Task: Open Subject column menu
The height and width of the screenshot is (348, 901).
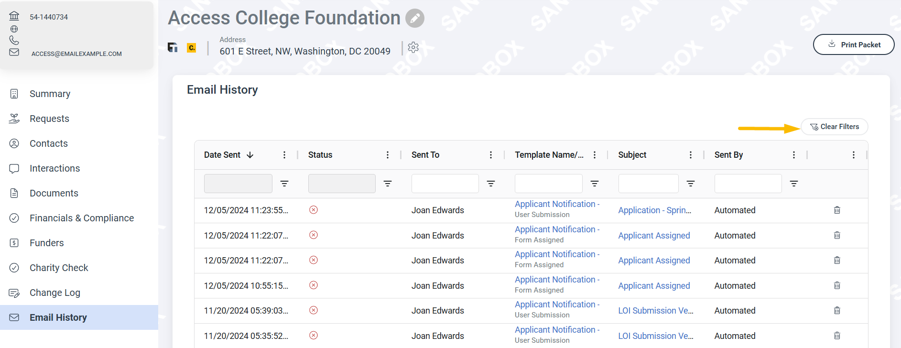Action: point(691,155)
